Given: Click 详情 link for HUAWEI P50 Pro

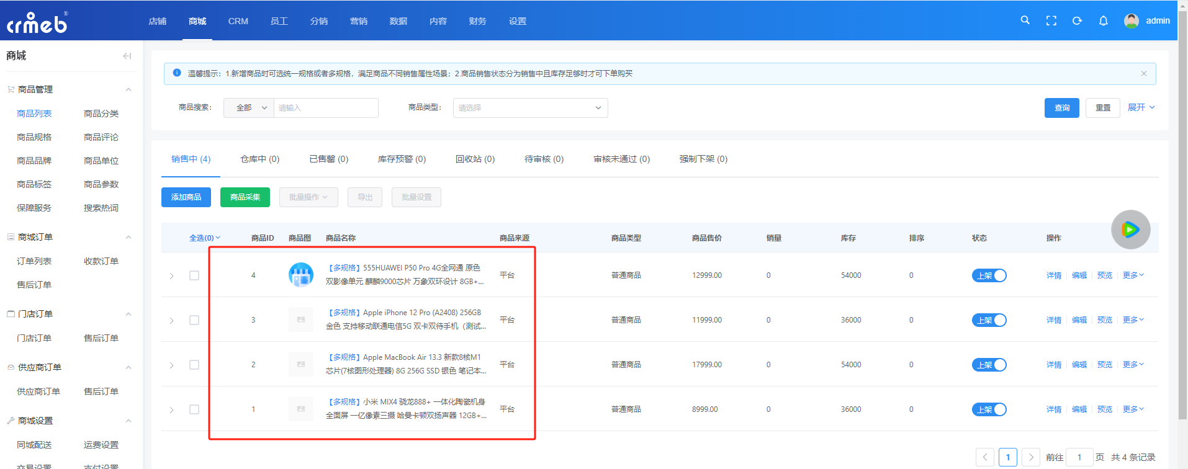Looking at the screenshot, I should pyautogui.click(x=1054, y=275).
